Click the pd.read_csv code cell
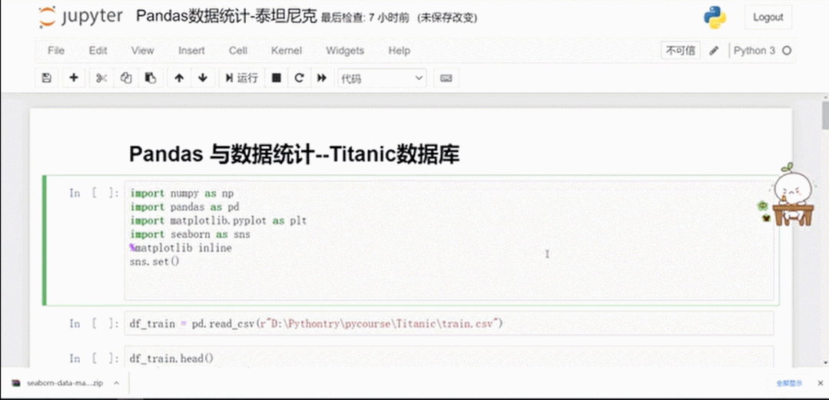This screenshot has width=829, height=400. (449, 323)
